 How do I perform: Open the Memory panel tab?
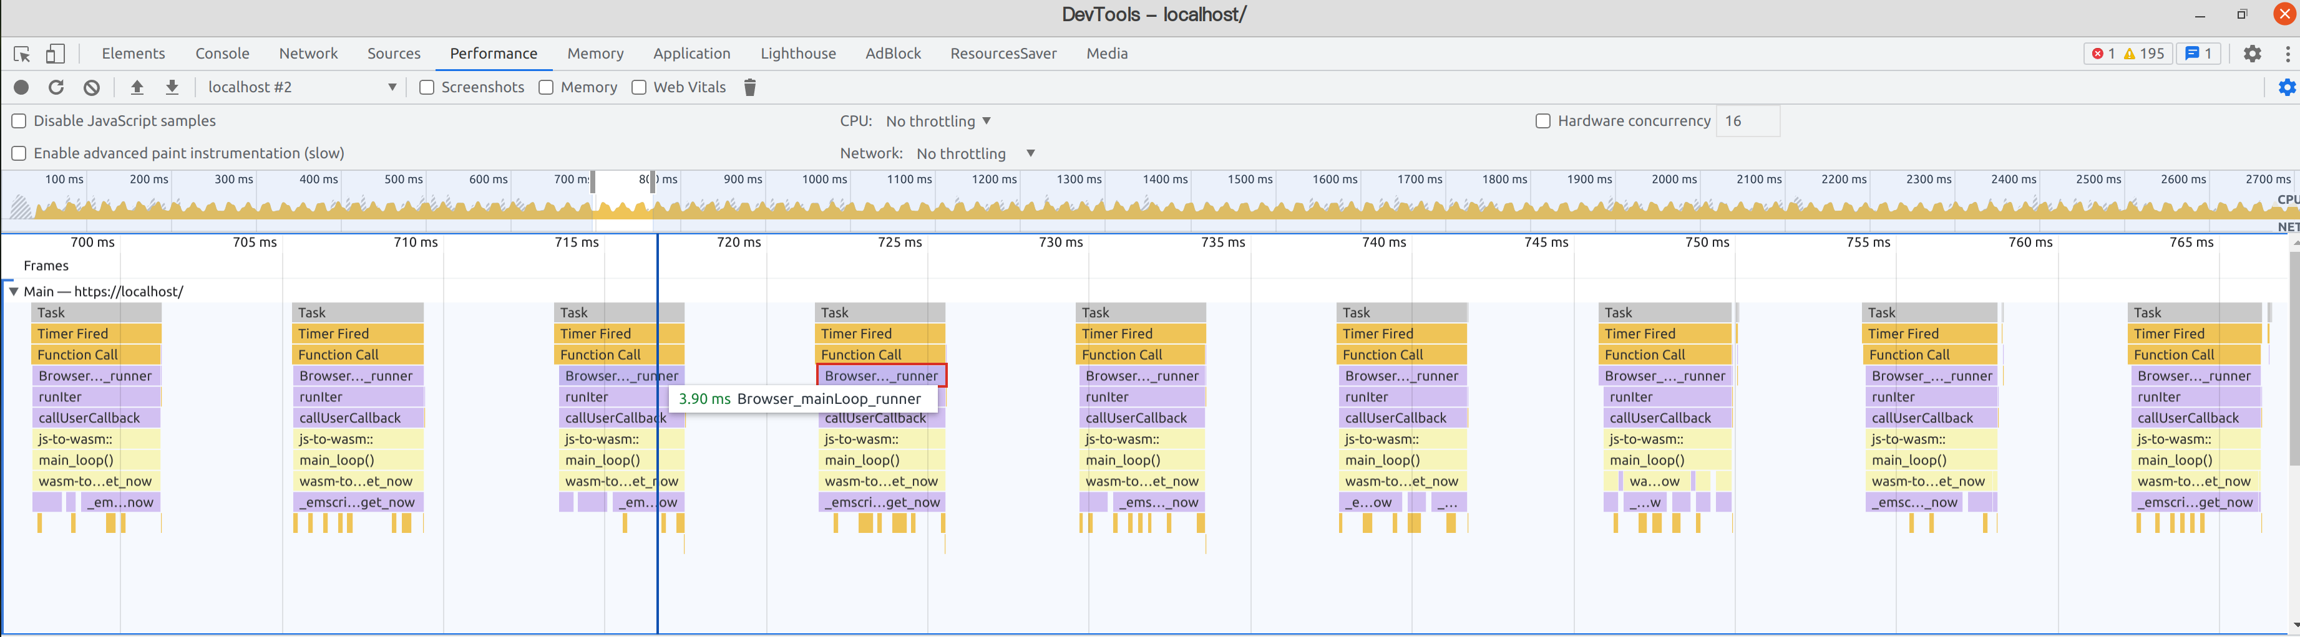click(x=595, y=54)
